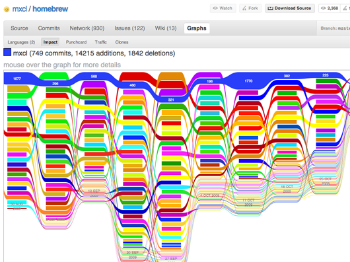Show the Traffic graph subtab

[x=100, y=42]
